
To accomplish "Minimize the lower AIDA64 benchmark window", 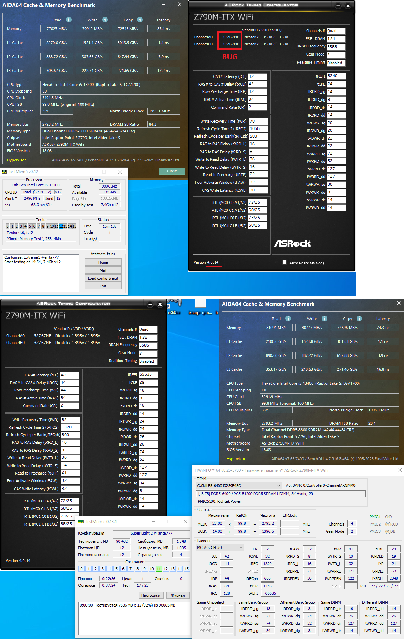I will point(383,303).
